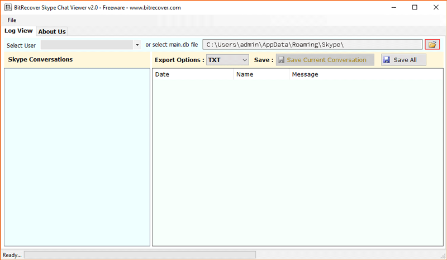The width and height of the screenshot is (447, 260).
Task: Close the Skype Chat Viewer window
Action: tap(436, 7)
